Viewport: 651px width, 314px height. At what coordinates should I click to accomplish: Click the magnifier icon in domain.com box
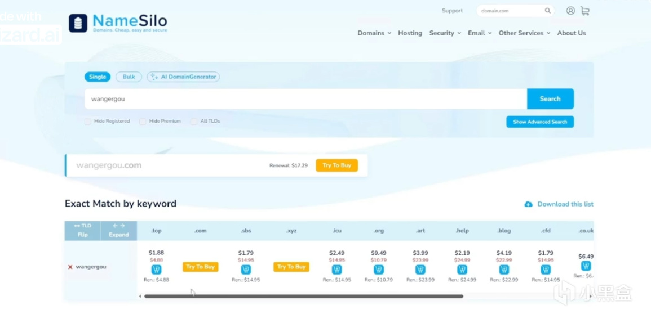(x=548, y=11)
